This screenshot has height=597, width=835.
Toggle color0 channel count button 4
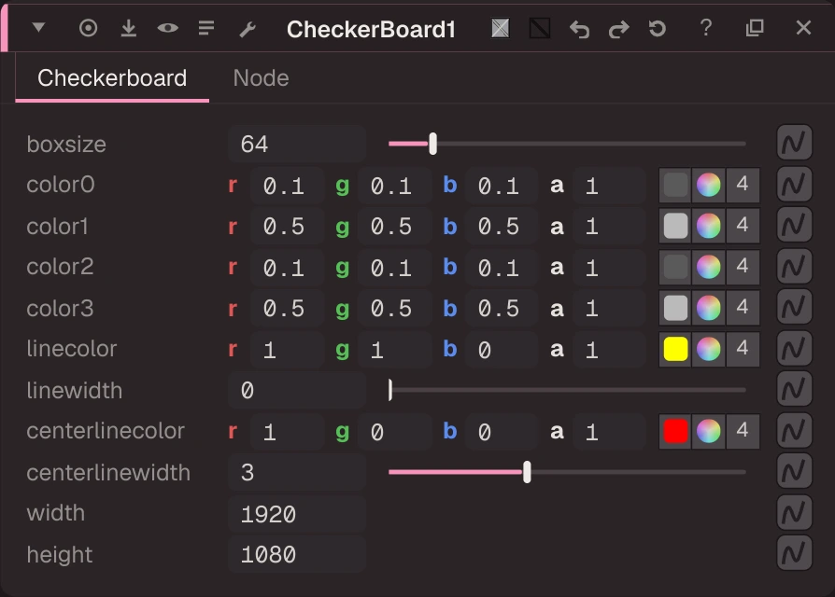pos(743,185)
